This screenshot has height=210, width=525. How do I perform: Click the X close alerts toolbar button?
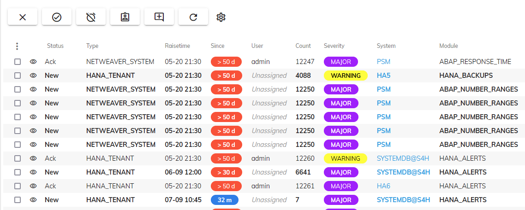[x=22, y=17]
